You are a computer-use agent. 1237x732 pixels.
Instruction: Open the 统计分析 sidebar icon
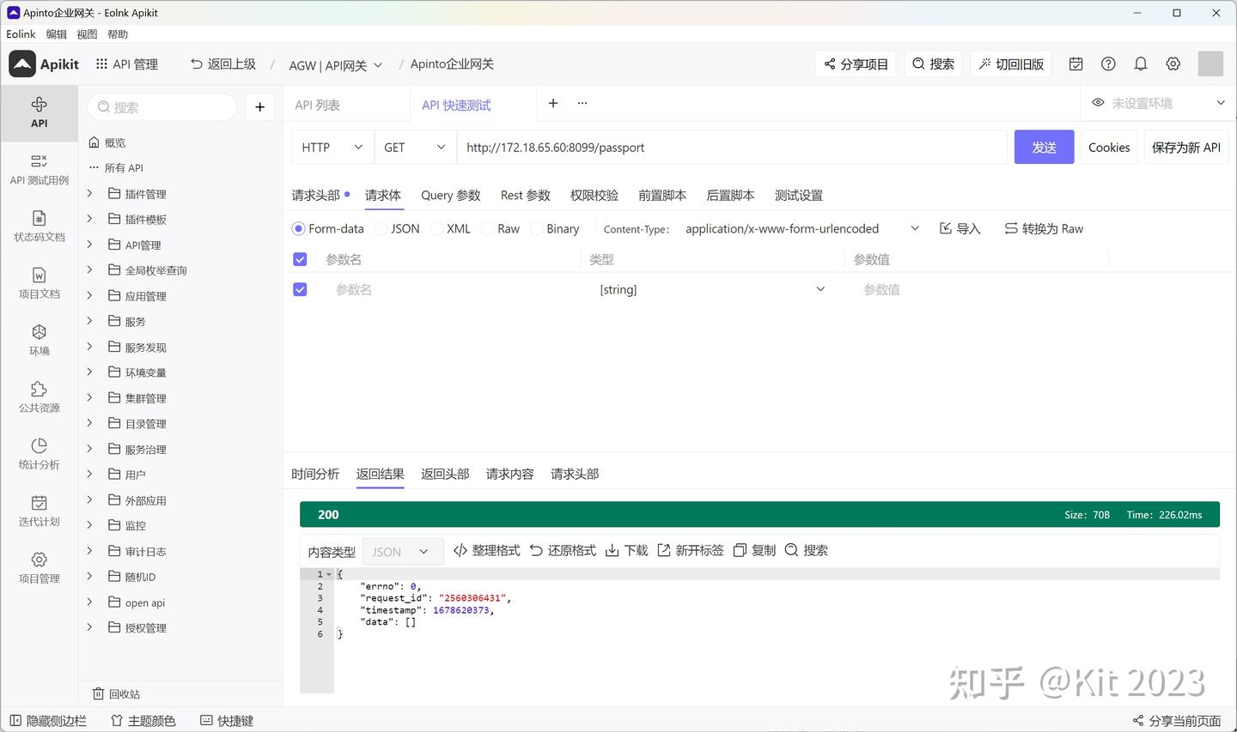(x=39, y=454)
